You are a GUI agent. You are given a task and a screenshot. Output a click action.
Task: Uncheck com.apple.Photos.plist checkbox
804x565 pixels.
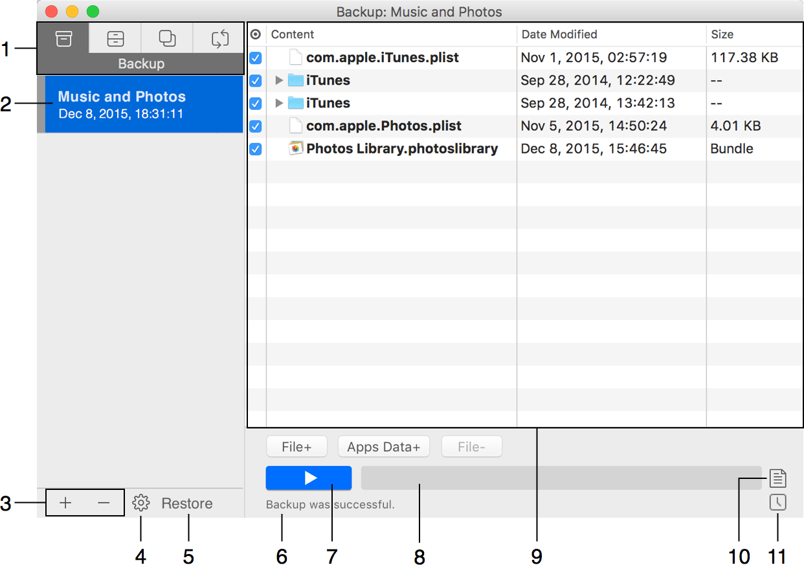(x=256, y=126)
